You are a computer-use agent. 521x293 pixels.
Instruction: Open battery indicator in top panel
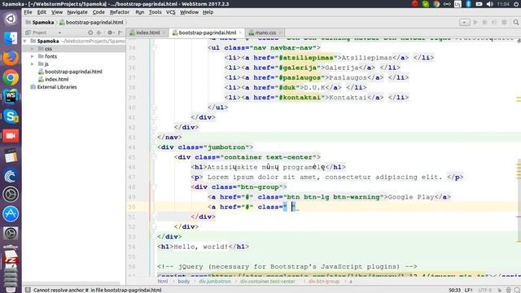pos(479,4)
